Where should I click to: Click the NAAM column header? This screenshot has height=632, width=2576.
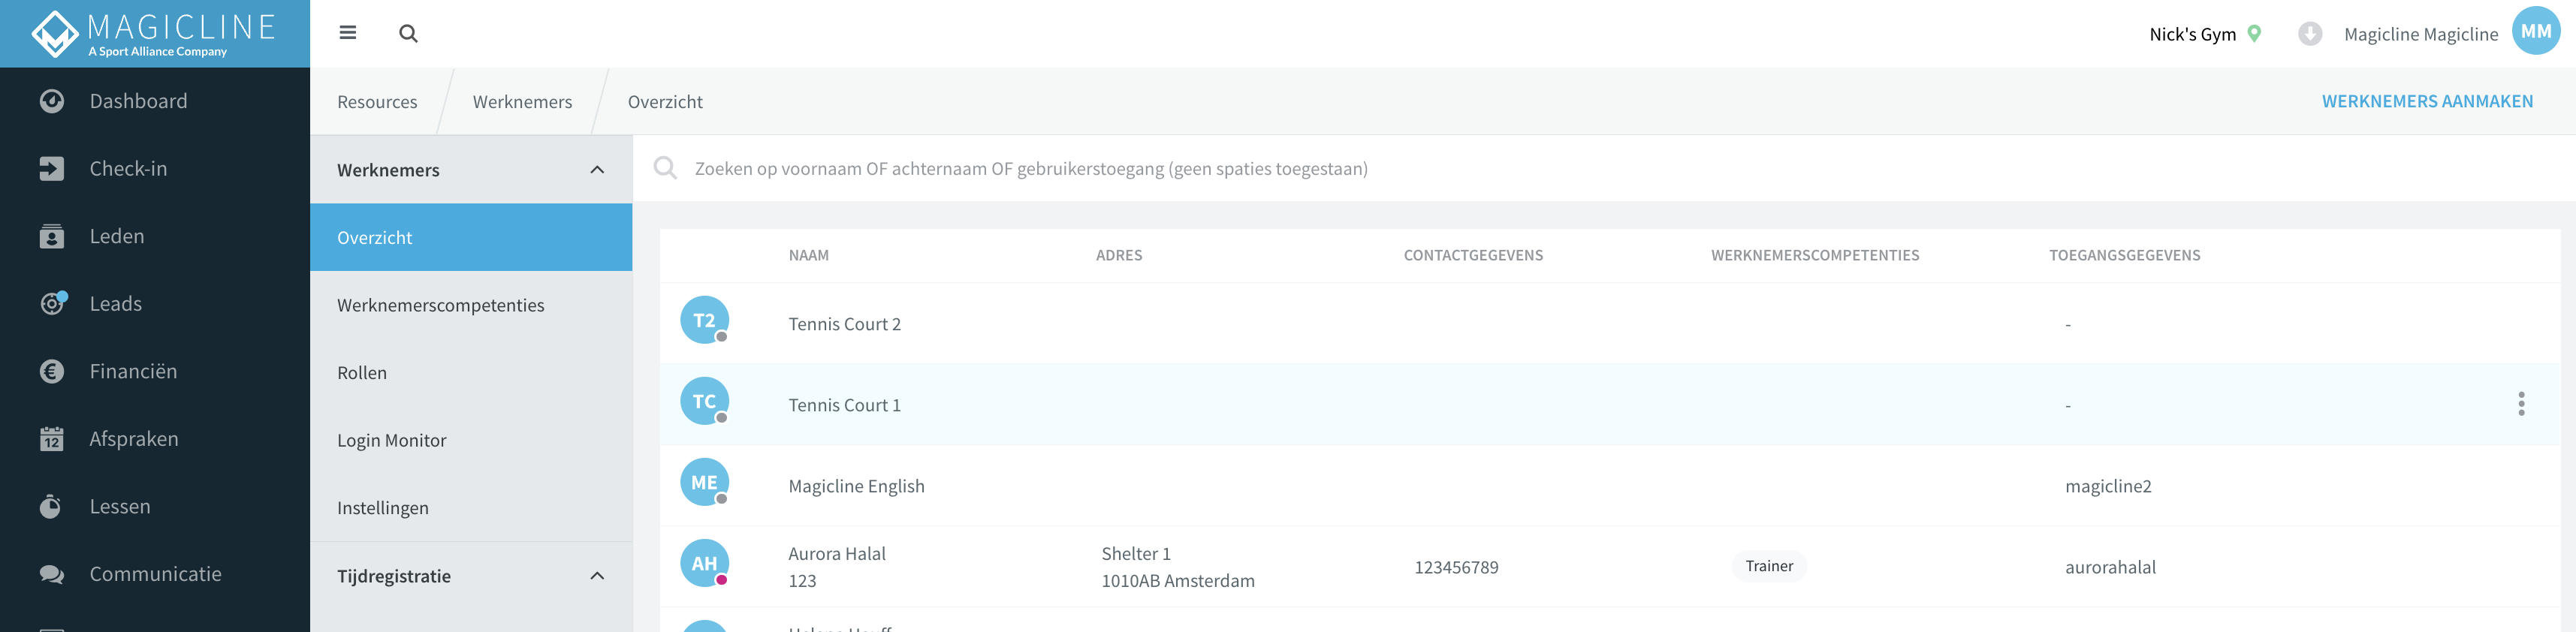(808, 255)
